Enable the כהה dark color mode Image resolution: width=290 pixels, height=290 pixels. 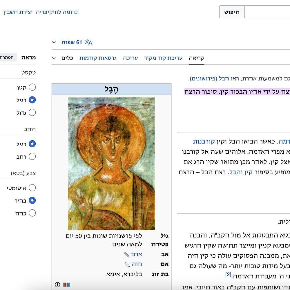coord(32,213)
